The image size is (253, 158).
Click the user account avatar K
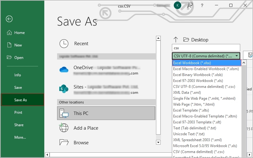click(x=178, y=6)
